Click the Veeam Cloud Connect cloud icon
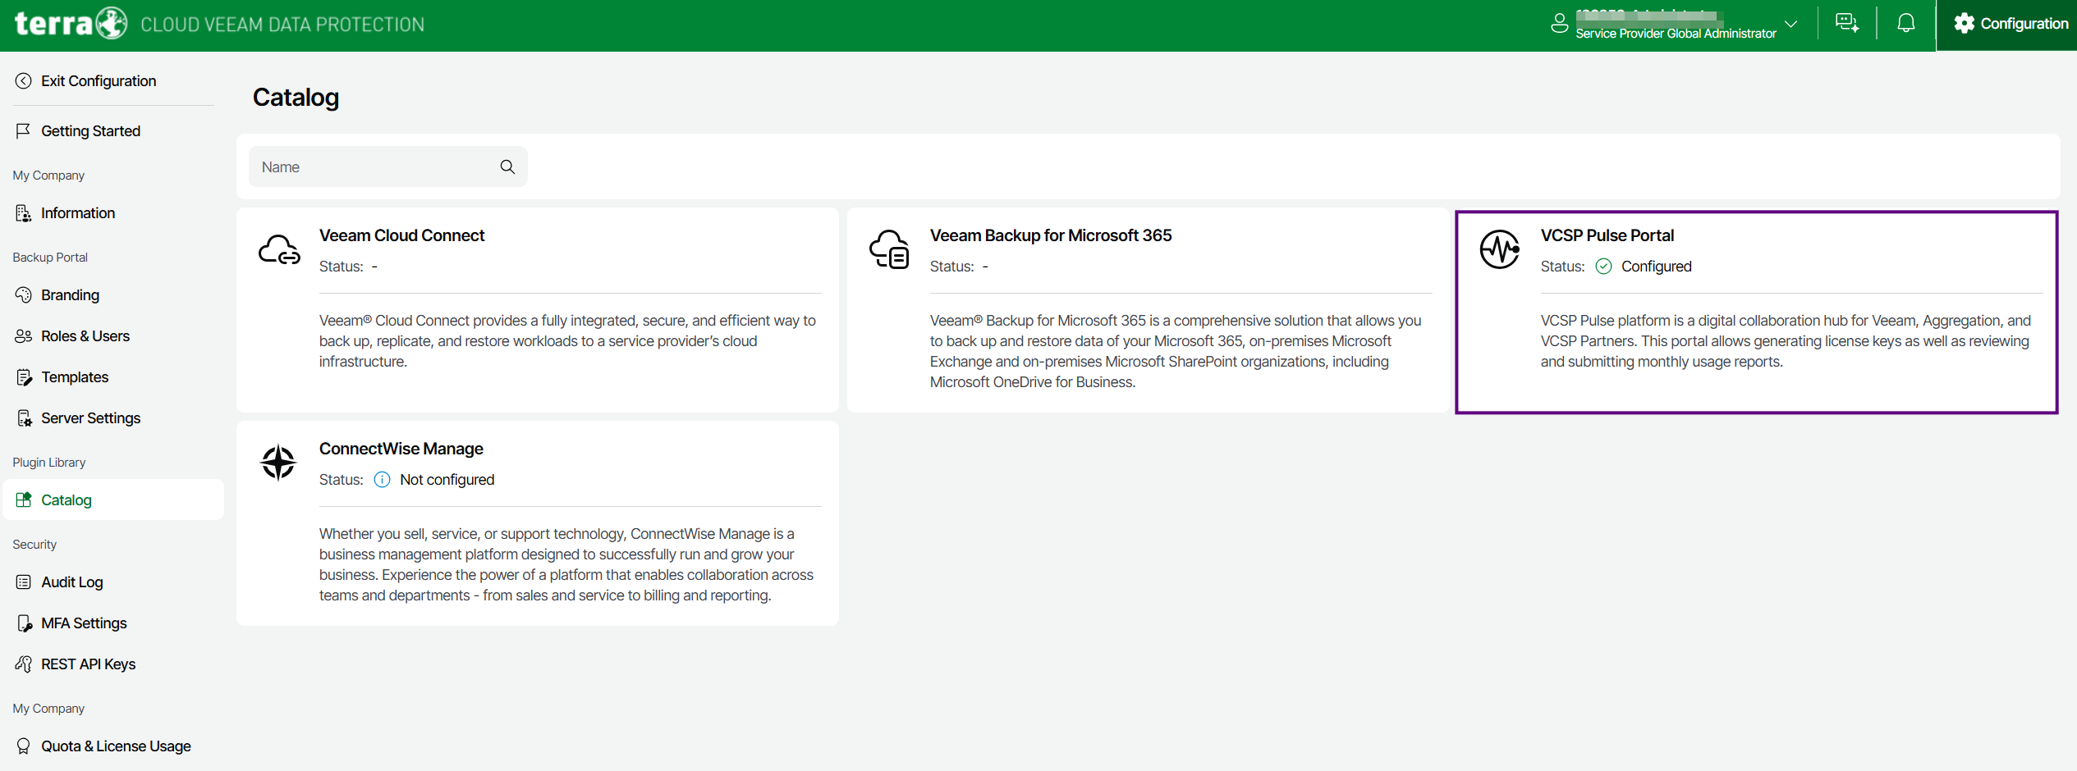Image resolution: width=2077 pixels, height=771 pixels. click(279, 249)
